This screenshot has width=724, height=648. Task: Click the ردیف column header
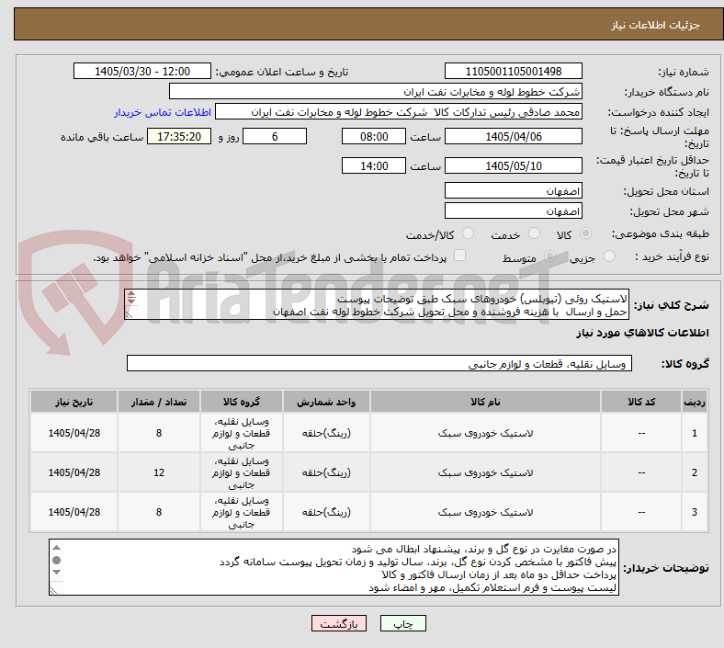point(694,402)
